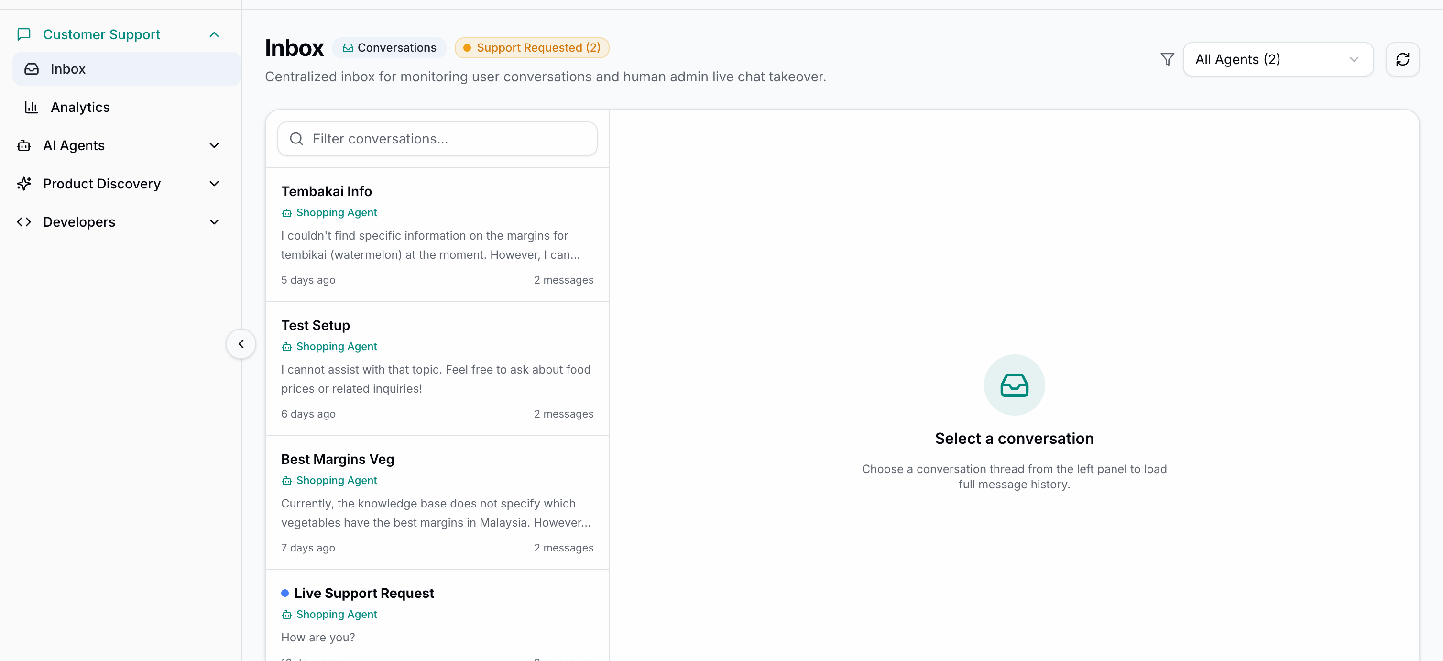
Task: Click the Analytics bar chart icon
Action: 32,107
